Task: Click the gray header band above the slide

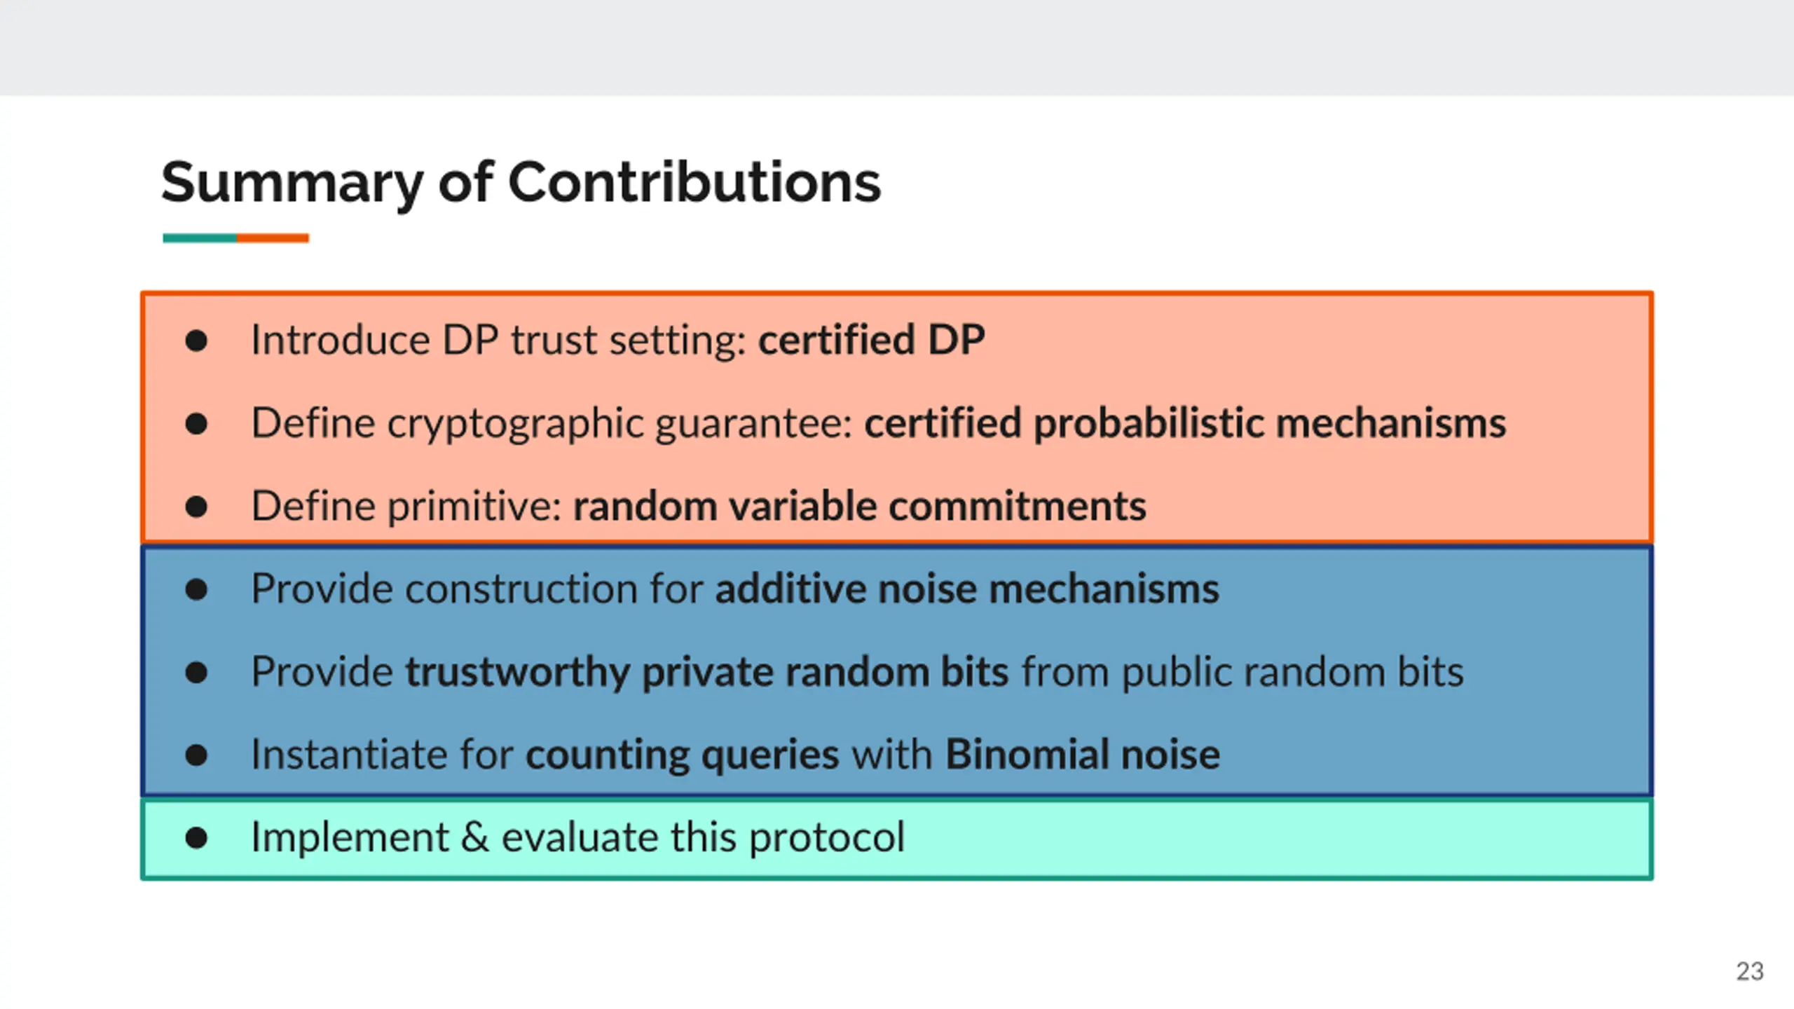Action: point(897,48)
